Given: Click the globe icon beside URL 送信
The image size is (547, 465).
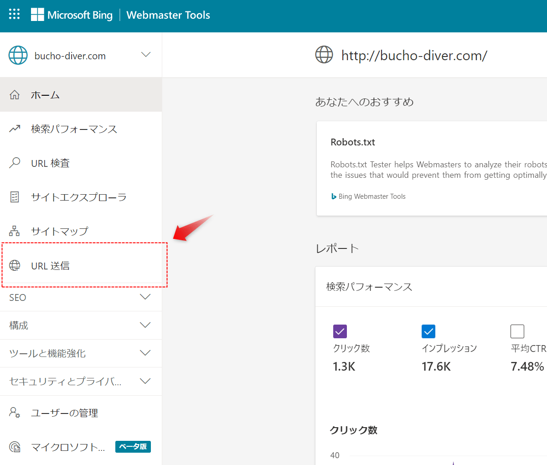Looking at the screenshot, I should click(x=15, y=265).
